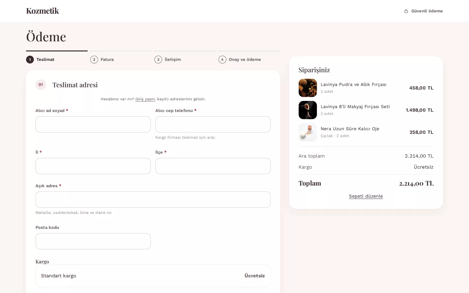Click the Siparişiniz heading
Screen dimensions: 469x293
pyautogui.click(x=314, y=70)
